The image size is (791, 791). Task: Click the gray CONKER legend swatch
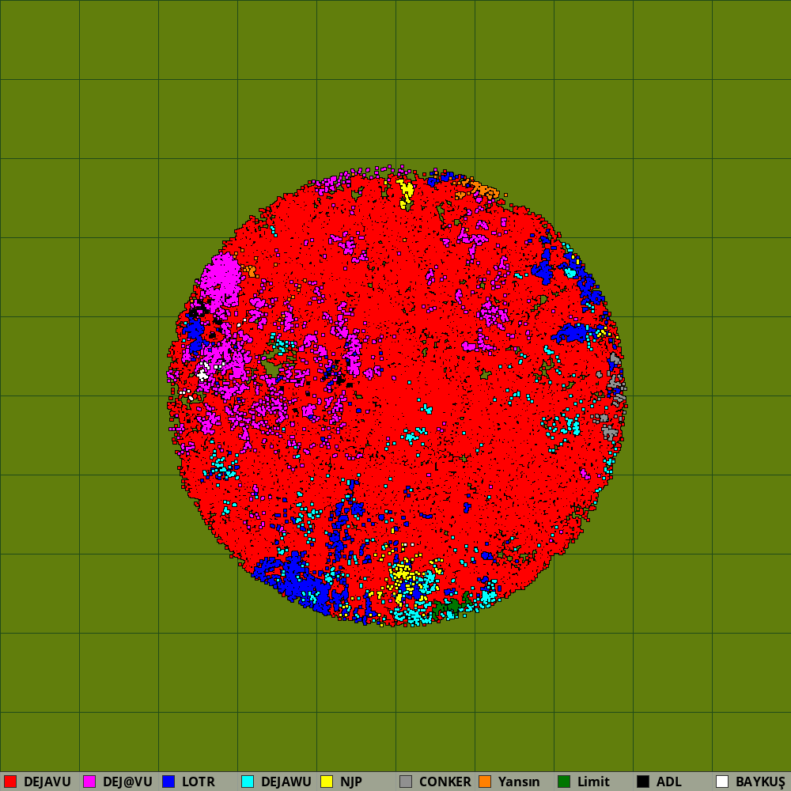point(406,782)
